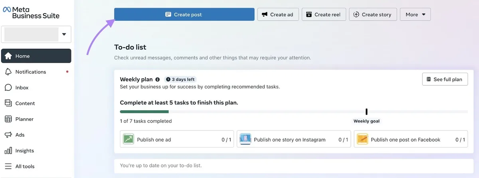Open Insights from the sidebar
The image size is (479, 178).
click(x=36, y=150)
